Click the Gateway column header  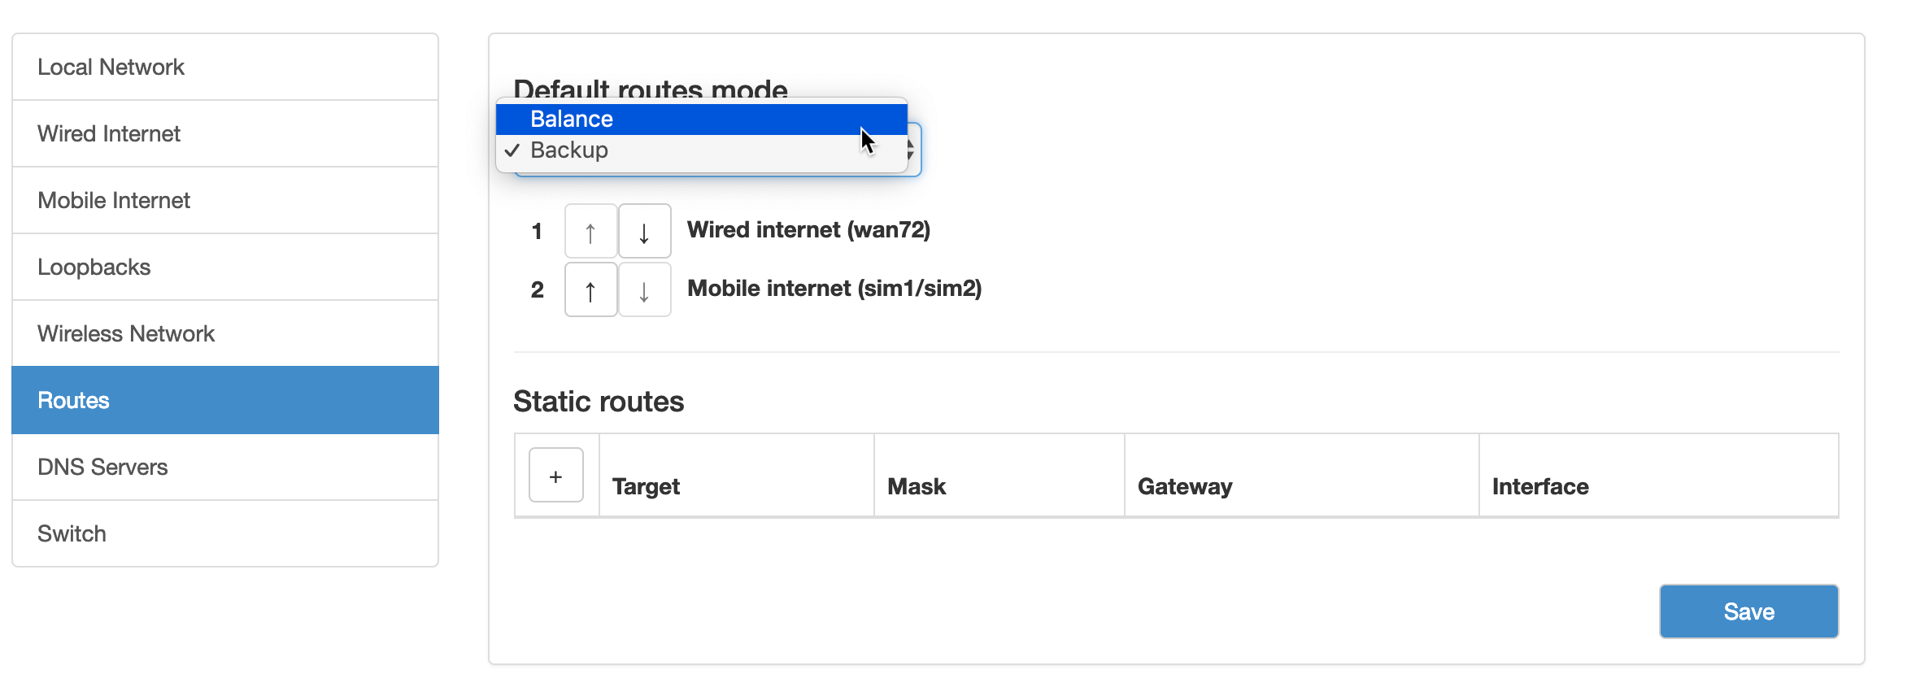coord(1185,486)
